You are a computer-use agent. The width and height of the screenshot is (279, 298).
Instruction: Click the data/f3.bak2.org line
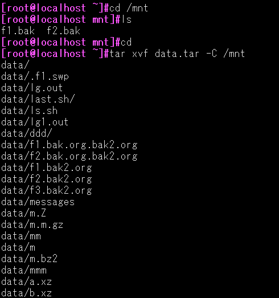[x=47, y=191]
